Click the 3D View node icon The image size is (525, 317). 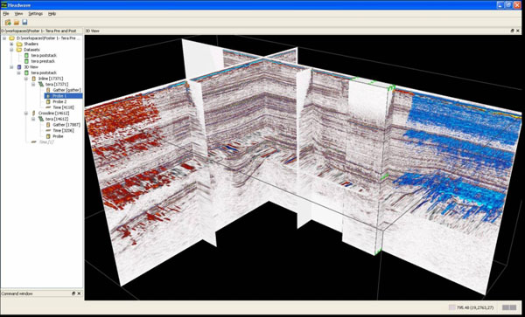click(19, 67)
